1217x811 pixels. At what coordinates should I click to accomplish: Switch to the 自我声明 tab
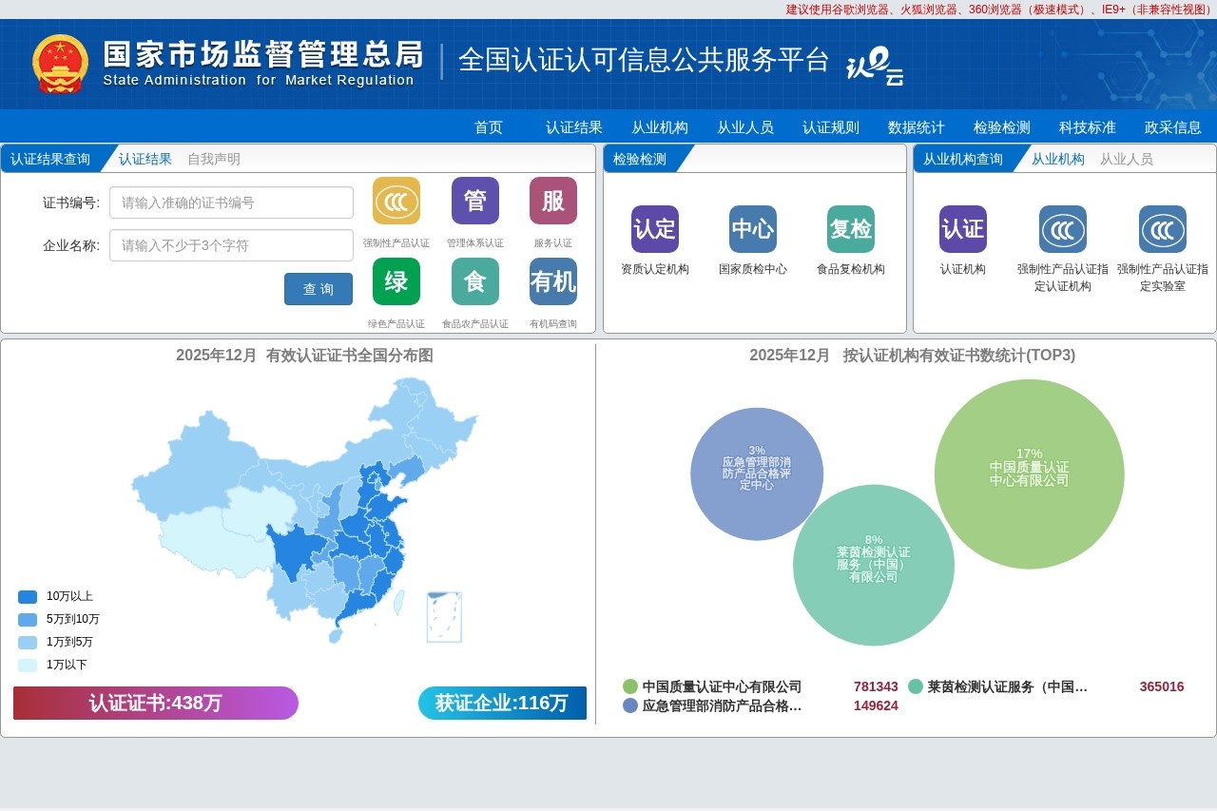[215, 159]
